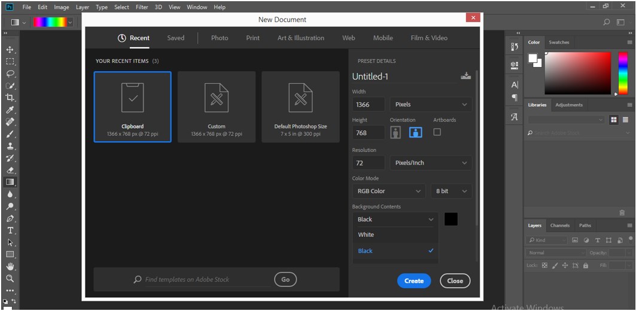
Task: Select the Lasso tool
Action: [x=10, y=74]
